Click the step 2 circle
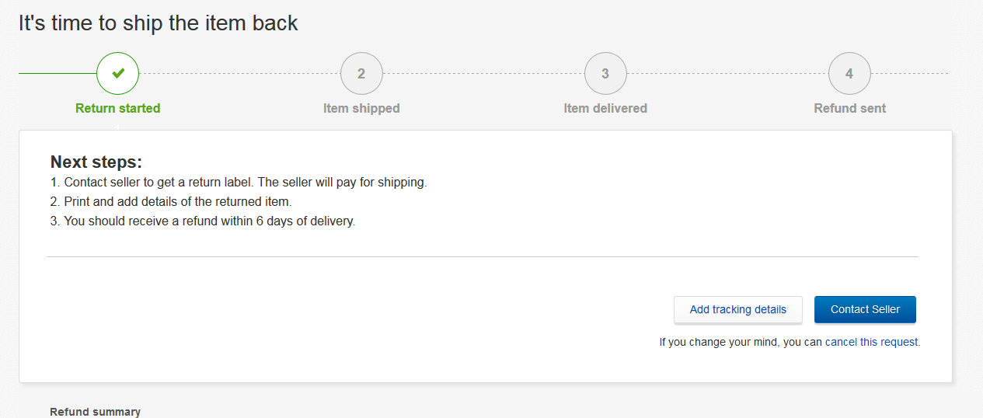The width and height of the screenshot is (983, 418). click(x=361, y=74)
